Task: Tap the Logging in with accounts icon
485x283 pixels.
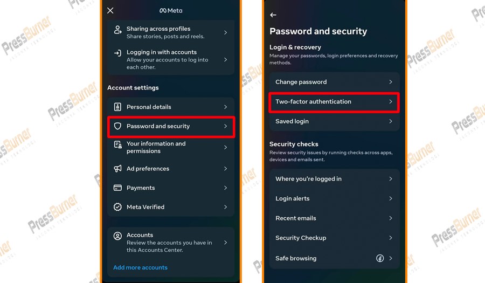Action: 117,53
